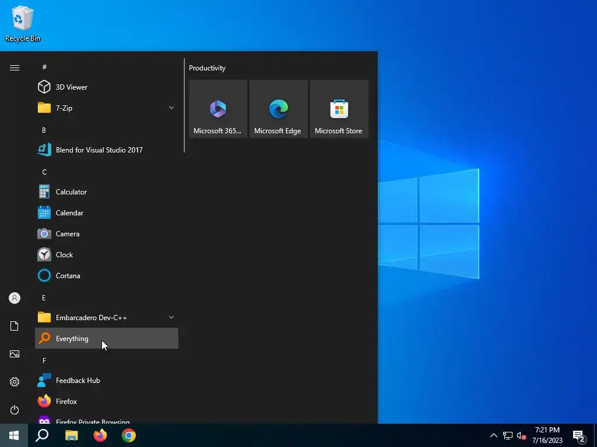Open taskbar search magnifier
Image resolution: width=597 pixels, height=447 pixels.
click(x=42, y=435)
